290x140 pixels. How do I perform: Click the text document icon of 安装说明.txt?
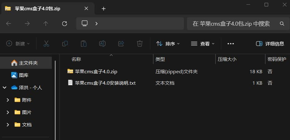70,83
